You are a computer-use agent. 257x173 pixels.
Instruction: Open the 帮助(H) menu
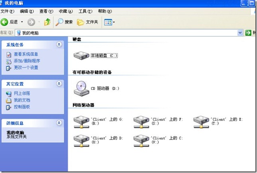[x=105, y=11]
